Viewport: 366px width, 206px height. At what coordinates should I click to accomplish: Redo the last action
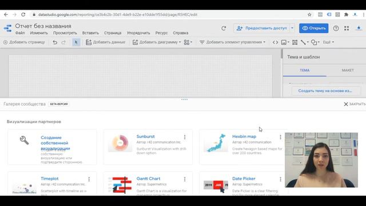pos(63,42)
